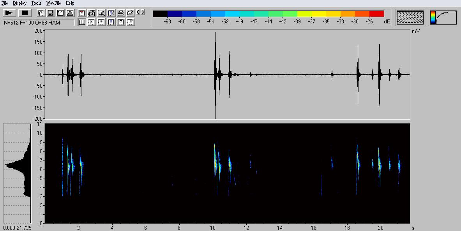
Task: Click the Play button in the toolbar
Action: tap(9, 13)
